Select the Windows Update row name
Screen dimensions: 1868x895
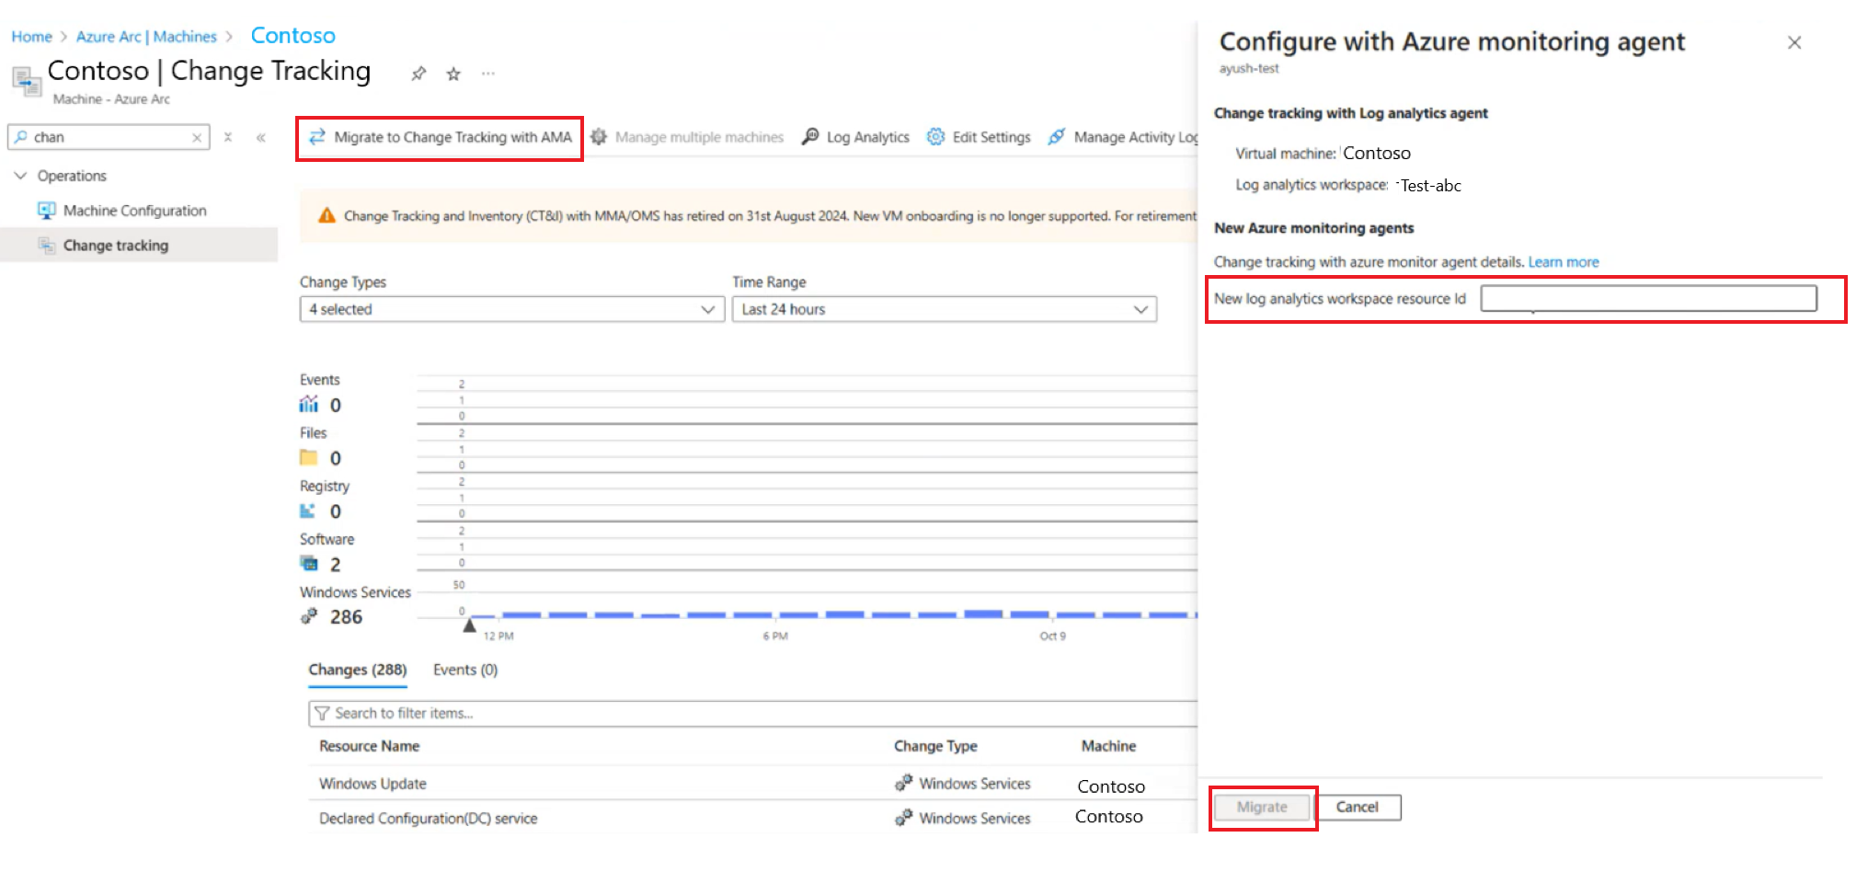click(372, 784)
